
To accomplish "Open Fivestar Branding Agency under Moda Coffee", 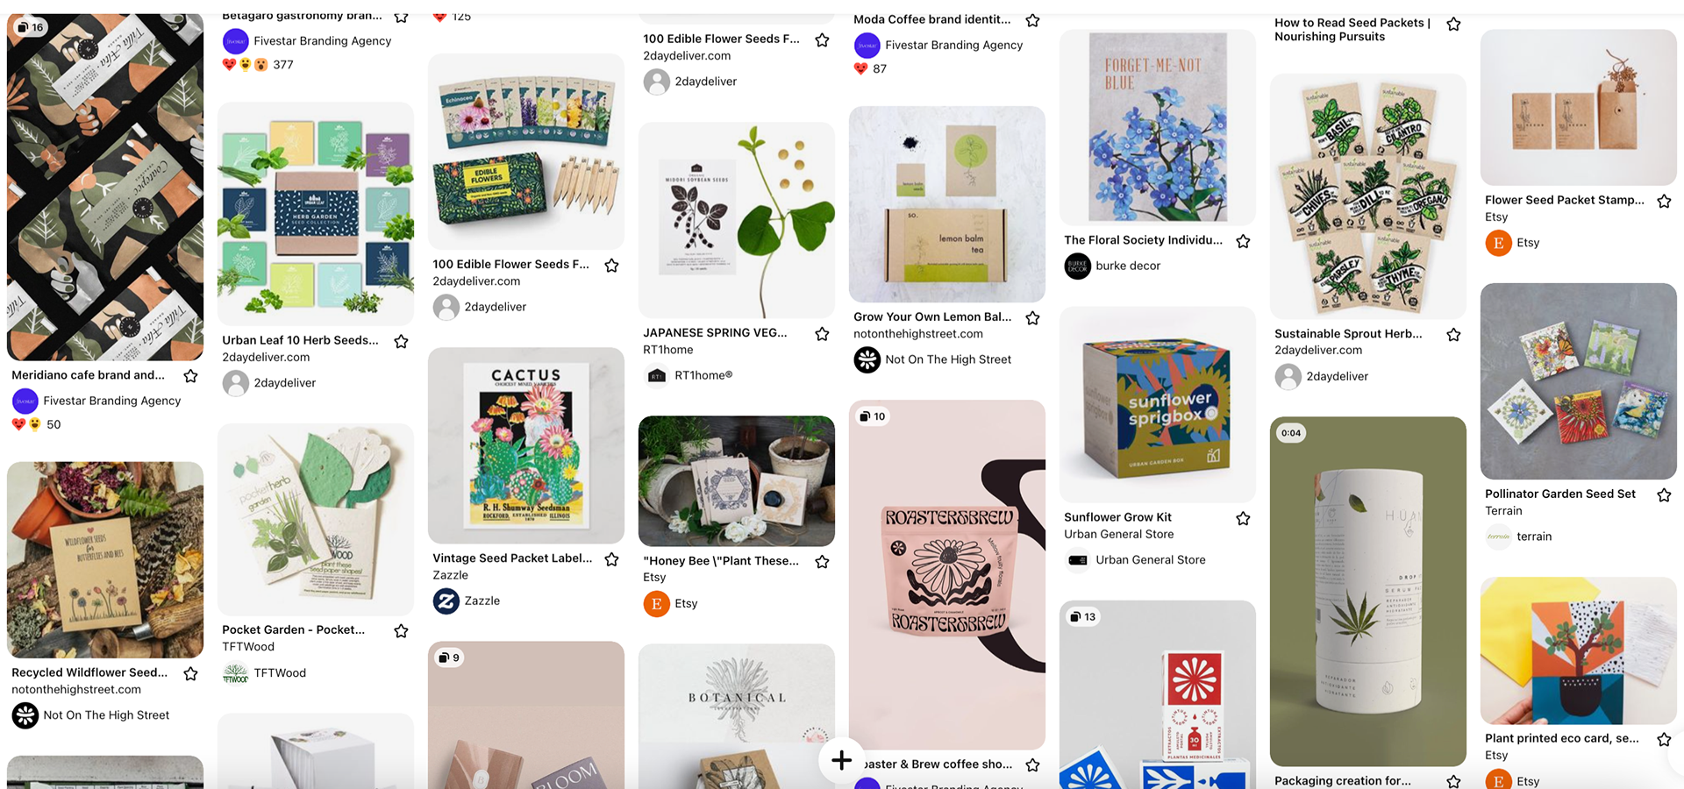I will coord(953,45).
